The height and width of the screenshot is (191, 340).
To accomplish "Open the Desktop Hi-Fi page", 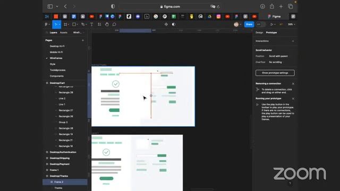I will [57, 46].
